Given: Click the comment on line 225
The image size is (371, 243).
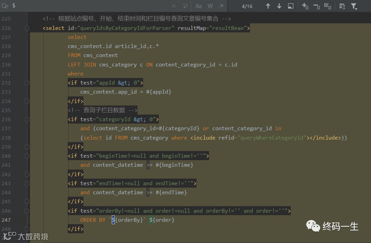Looking at the screenshot, I should pos(137,19).
